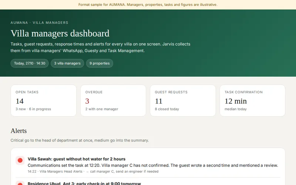Click '3 new · 6 in progress' text

coord(33,109)
